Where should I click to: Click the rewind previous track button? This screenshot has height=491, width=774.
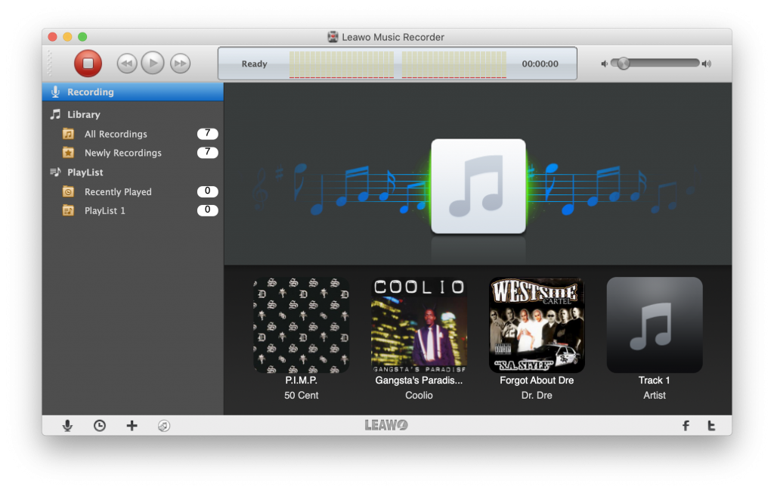pyautogui.click(x=127, y=64)
